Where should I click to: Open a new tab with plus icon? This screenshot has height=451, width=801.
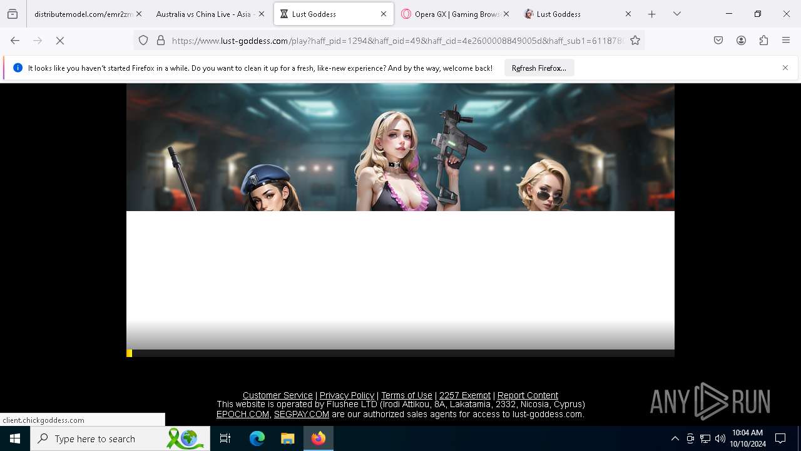pyautogui.click(x=651, y=14)
